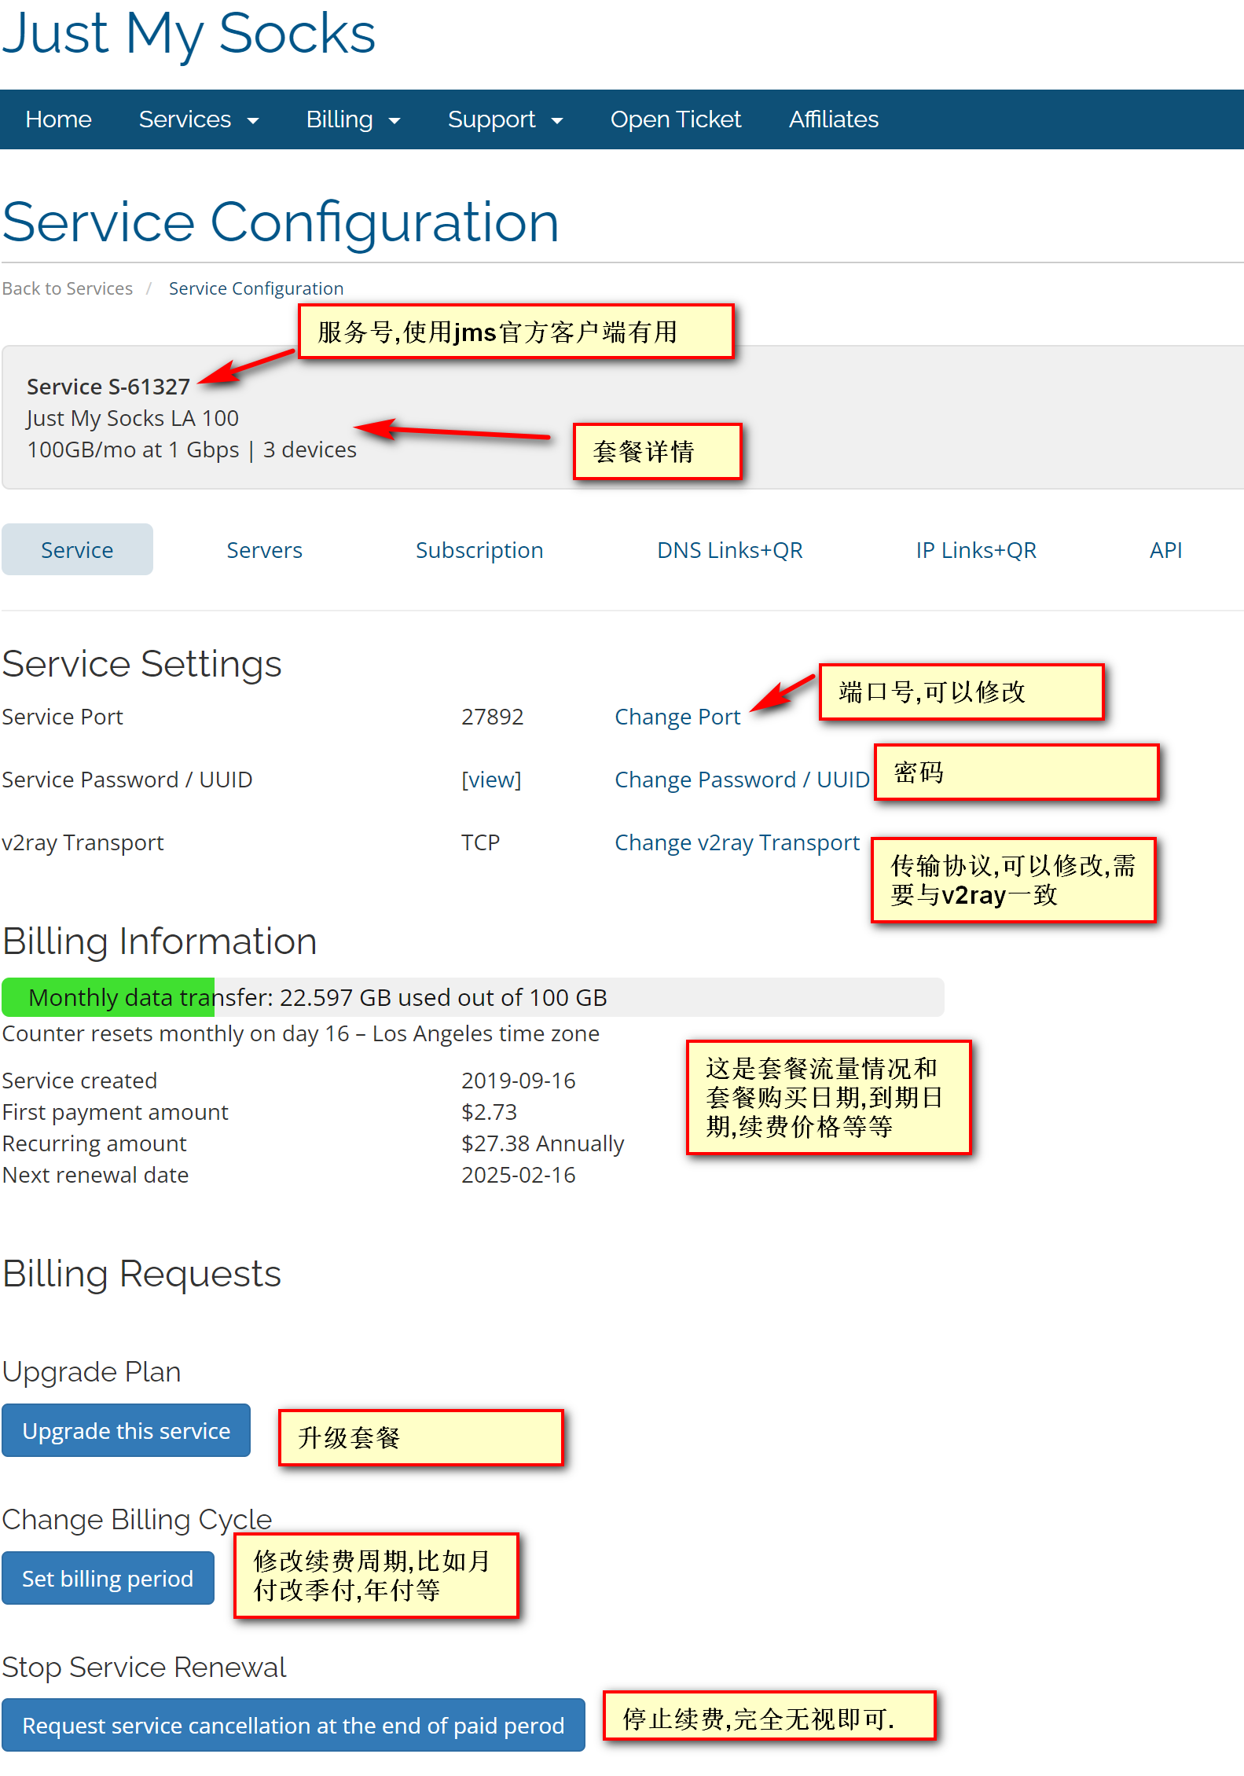
Task: Click Change v2ray Transport link
Action: (x=737, y=842)
